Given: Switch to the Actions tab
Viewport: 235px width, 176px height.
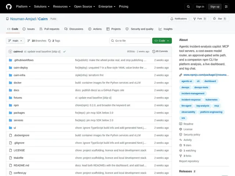Looking at the screenshot, I should [x=95, y=29].
